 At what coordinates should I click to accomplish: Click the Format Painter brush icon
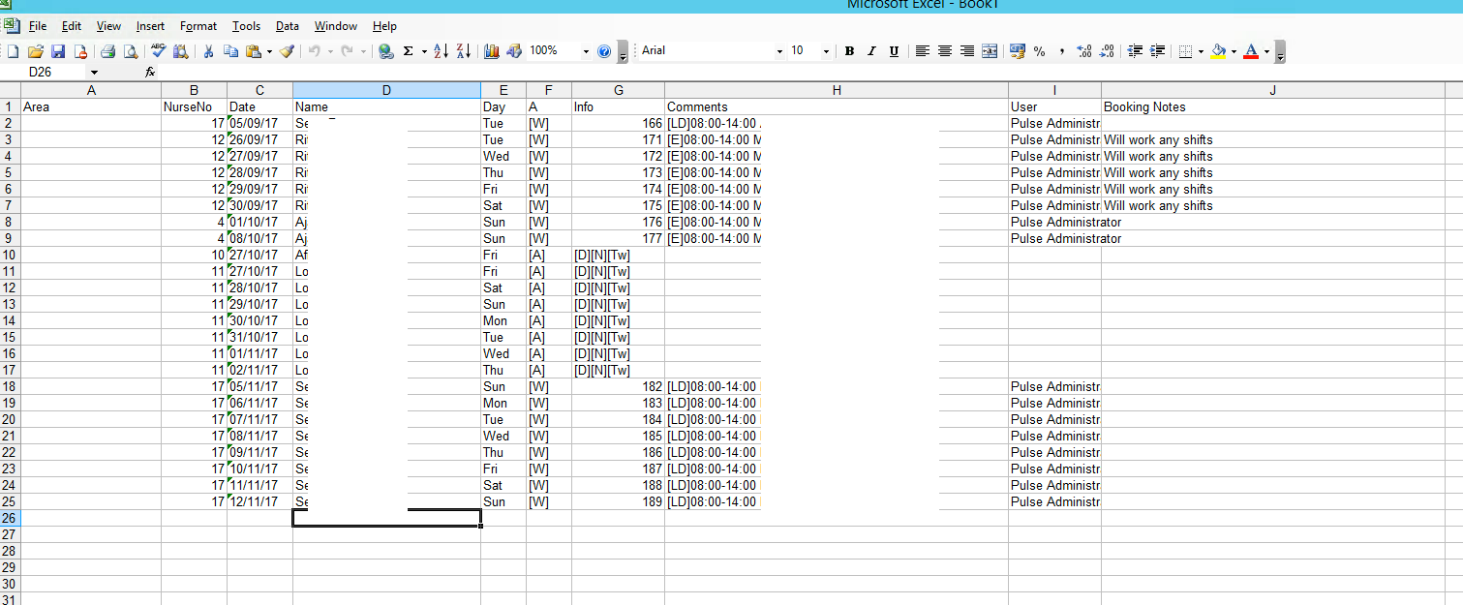pos(287,51)
